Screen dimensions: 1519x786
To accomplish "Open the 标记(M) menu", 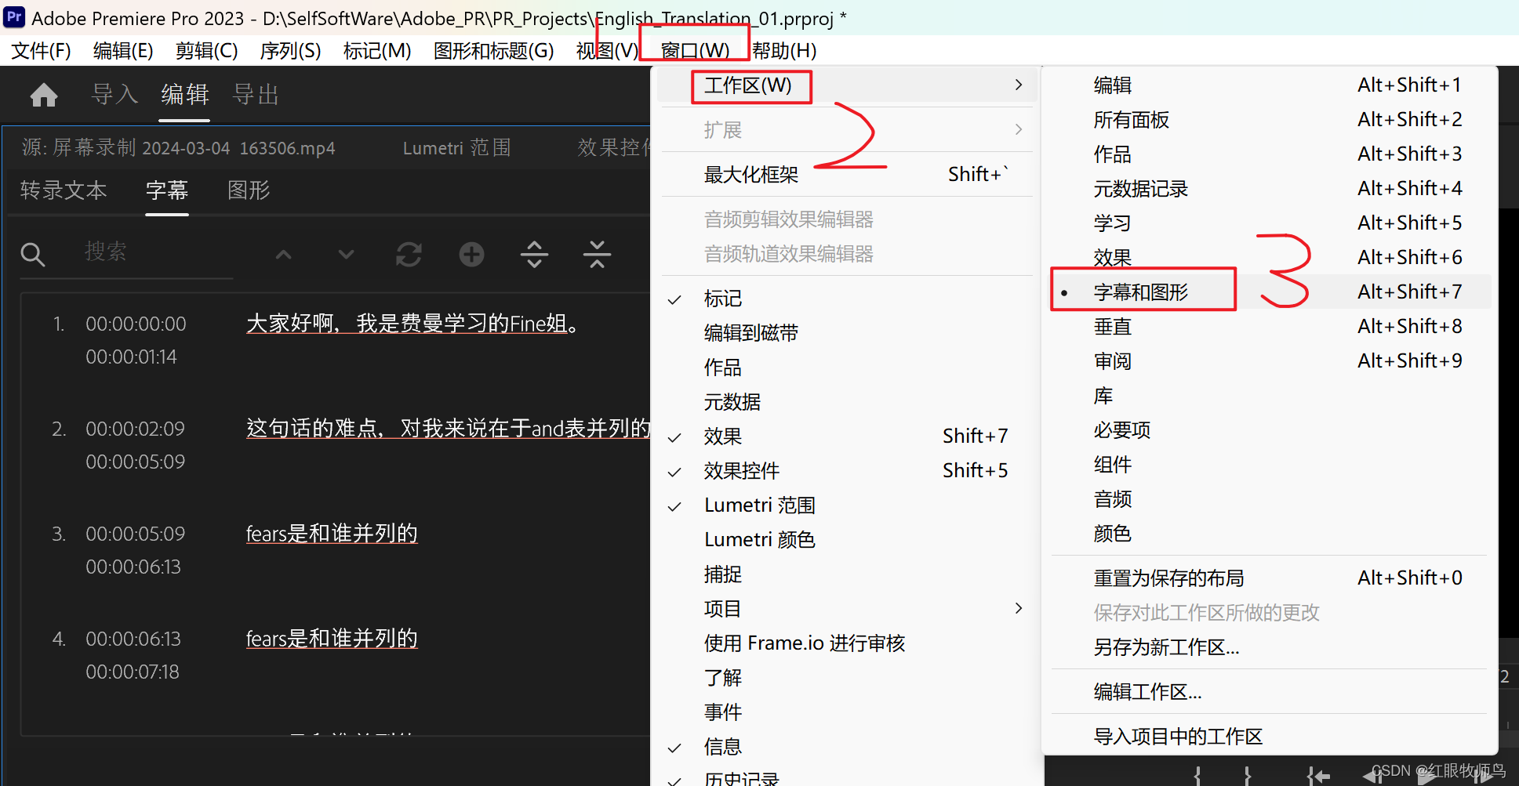I will [377, 51].
